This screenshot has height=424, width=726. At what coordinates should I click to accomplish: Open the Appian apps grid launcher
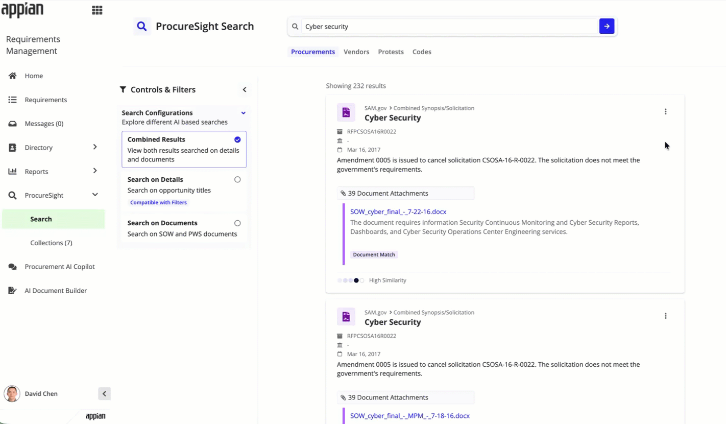pos(97,10)
